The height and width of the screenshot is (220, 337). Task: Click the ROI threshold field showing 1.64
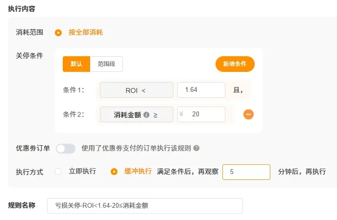pyautogui.click(x=201, y=90)
